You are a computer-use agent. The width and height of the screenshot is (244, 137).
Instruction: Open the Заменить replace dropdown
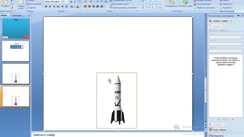tap(226, 4)
